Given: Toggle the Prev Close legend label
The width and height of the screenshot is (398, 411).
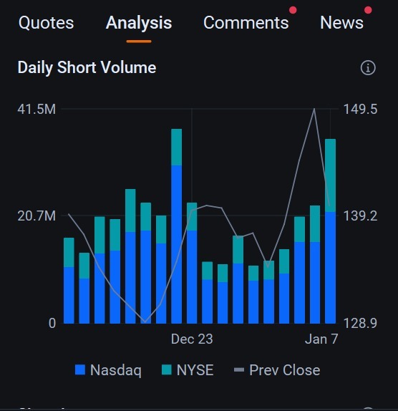Looking at the screenshot, I should click(x=285, y=370).
